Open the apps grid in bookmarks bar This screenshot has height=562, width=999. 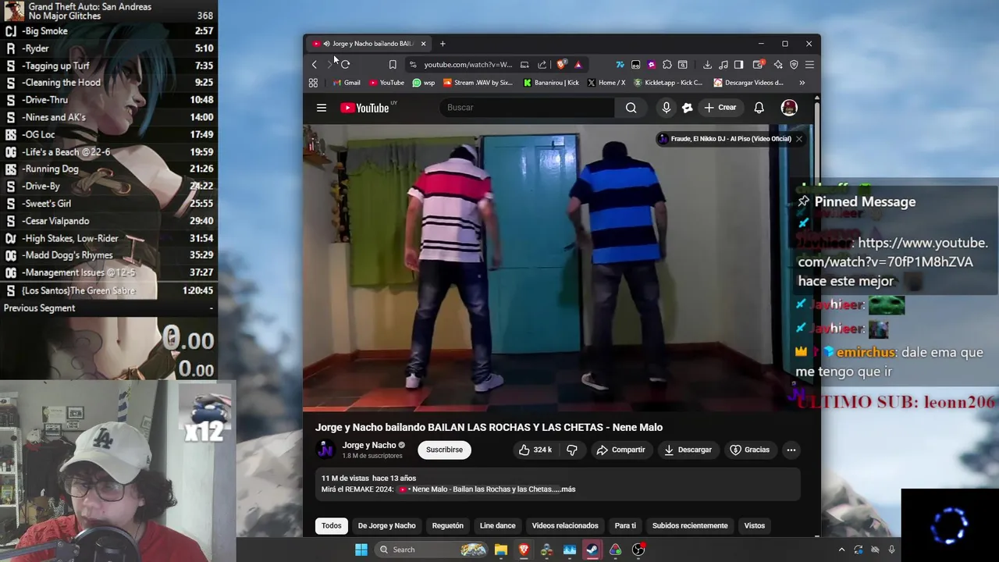[x=313, y=83]
